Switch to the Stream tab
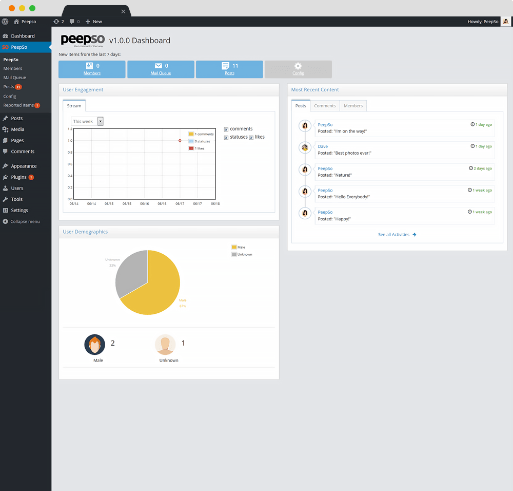 pos(74,106)
